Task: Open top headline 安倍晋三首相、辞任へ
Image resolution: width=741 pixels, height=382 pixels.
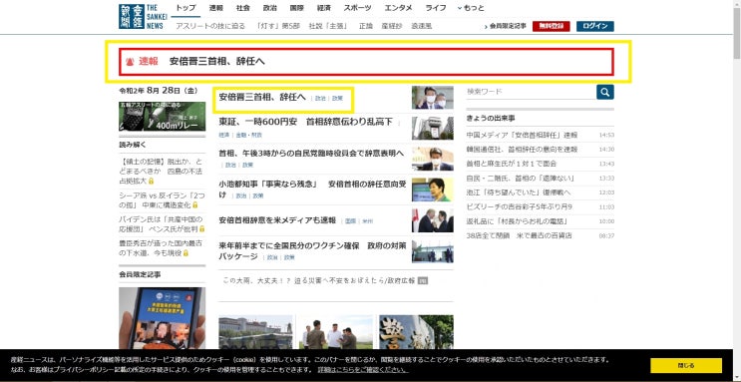Action: 262,97
